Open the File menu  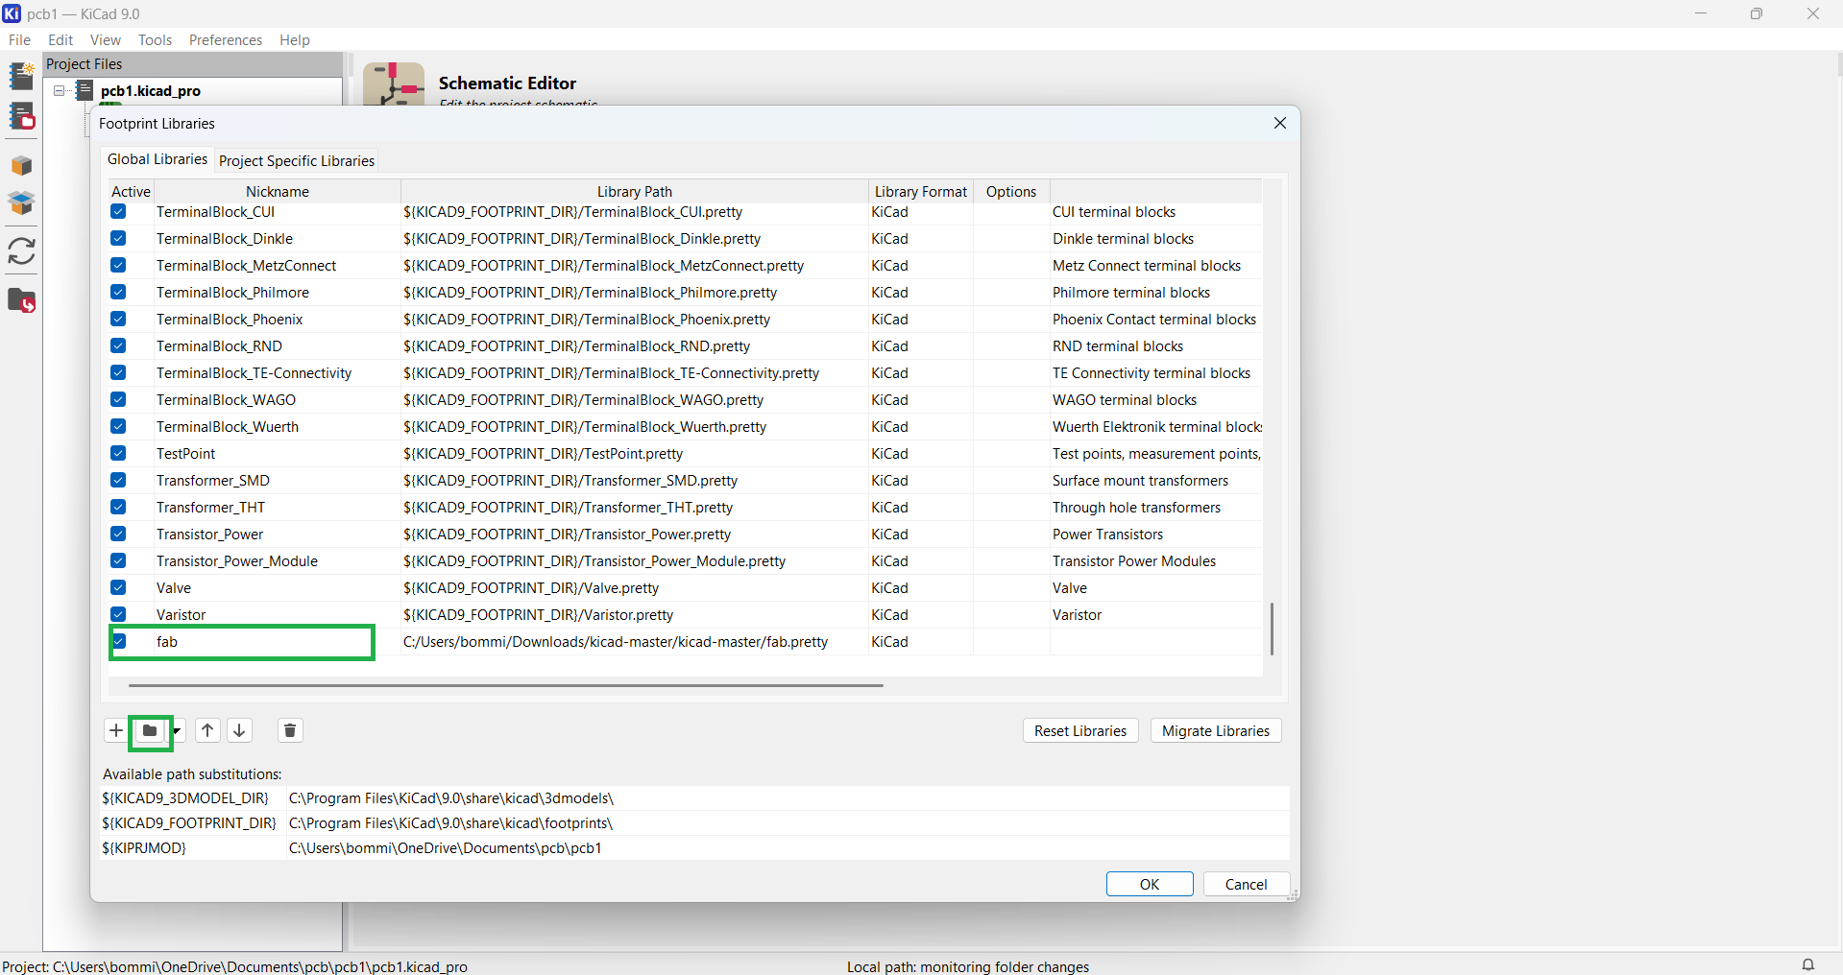pyautogui.click(x=19, y=40)
